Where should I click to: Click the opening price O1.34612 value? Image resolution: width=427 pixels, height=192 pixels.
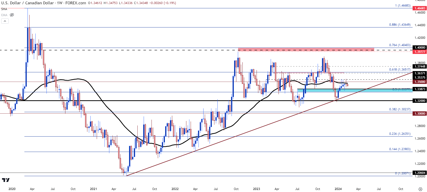95,3
